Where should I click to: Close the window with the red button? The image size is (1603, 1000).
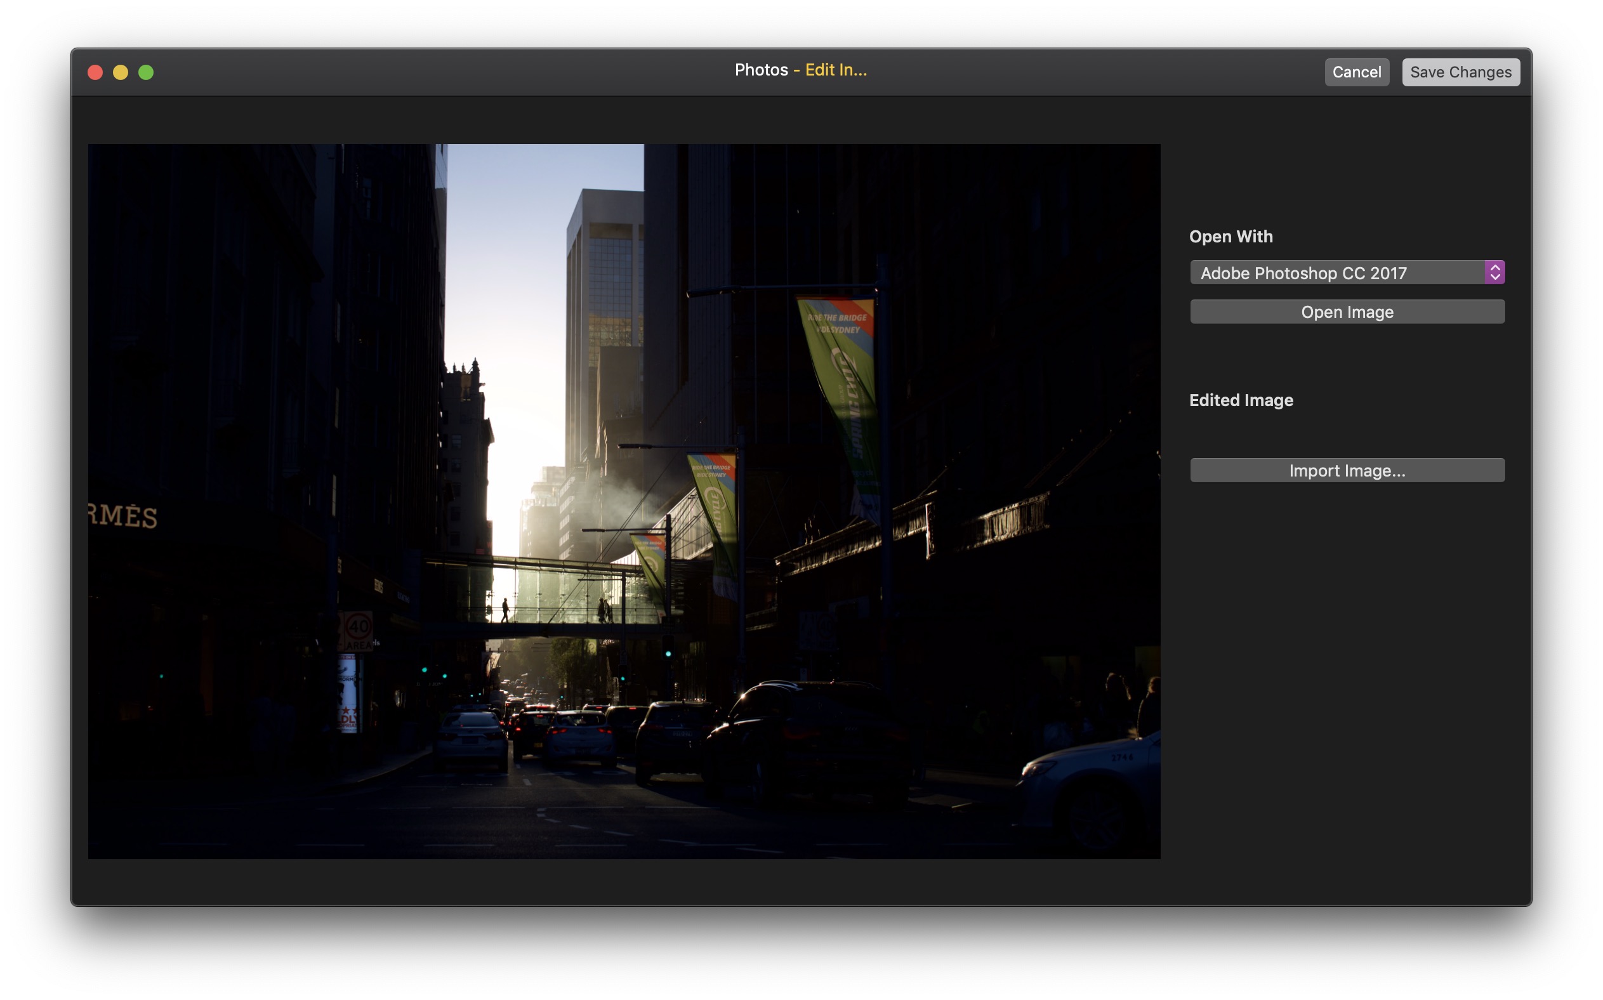pos(95,72)
